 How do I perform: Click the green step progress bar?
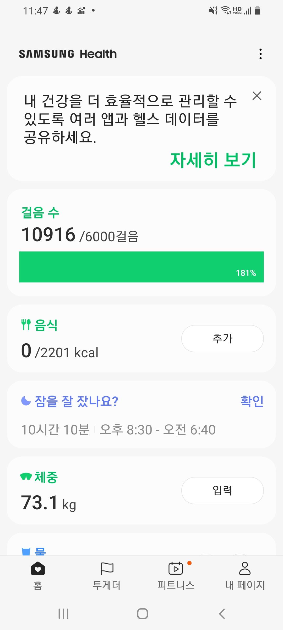pos(141,267)
